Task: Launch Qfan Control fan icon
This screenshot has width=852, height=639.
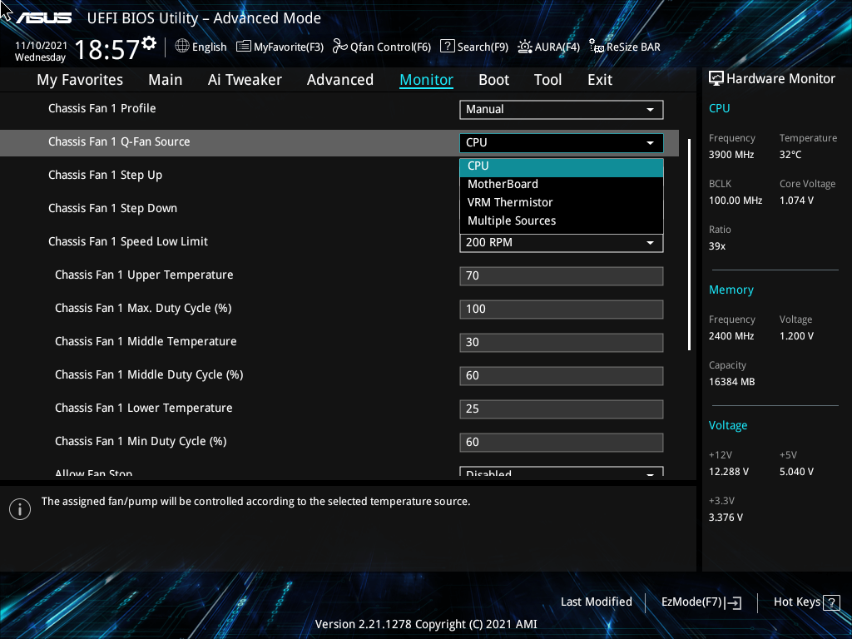Action: coord(340,47)
